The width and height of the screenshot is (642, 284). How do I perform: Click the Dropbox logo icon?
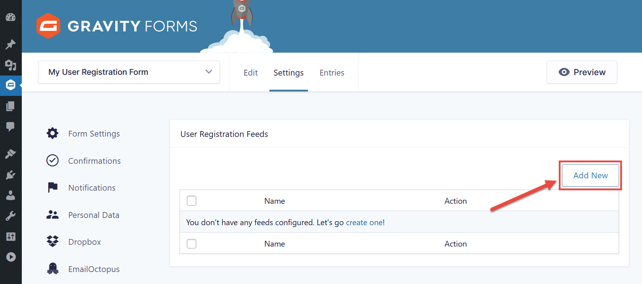tap(53, 241)
